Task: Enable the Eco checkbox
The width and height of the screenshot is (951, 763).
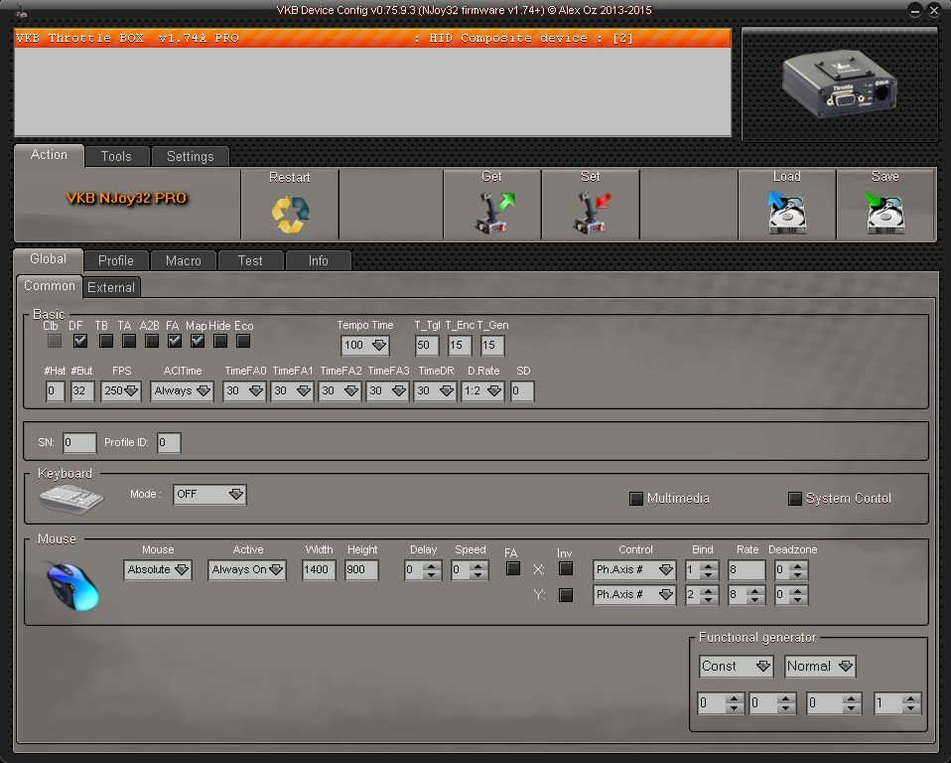Action: click(243, 341)
